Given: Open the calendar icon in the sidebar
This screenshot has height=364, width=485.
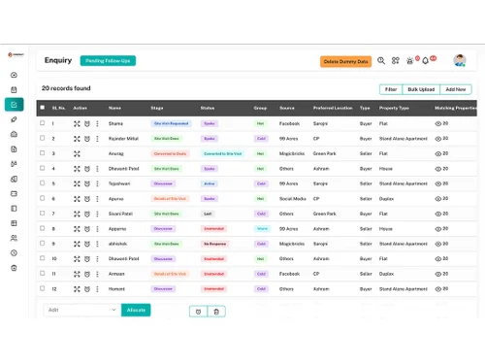Looking at the screenshot, I should pos(14,90).
